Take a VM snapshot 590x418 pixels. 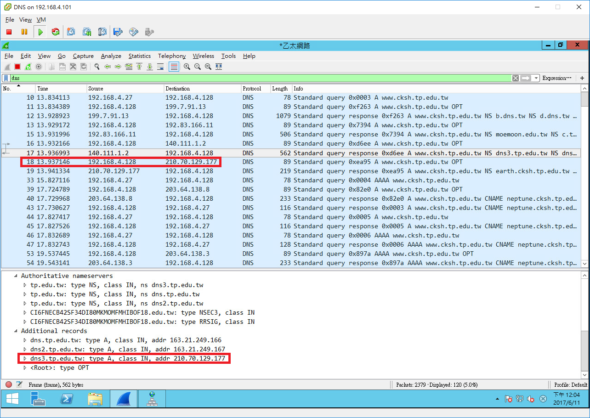point(71,32)
